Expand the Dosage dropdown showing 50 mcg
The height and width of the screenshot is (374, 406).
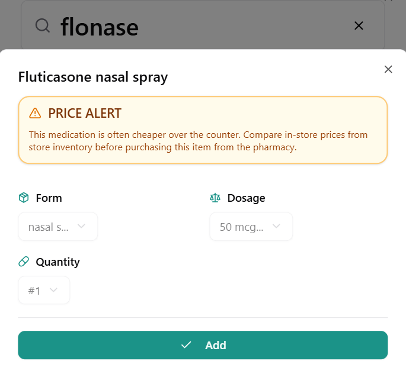(251, 227)
